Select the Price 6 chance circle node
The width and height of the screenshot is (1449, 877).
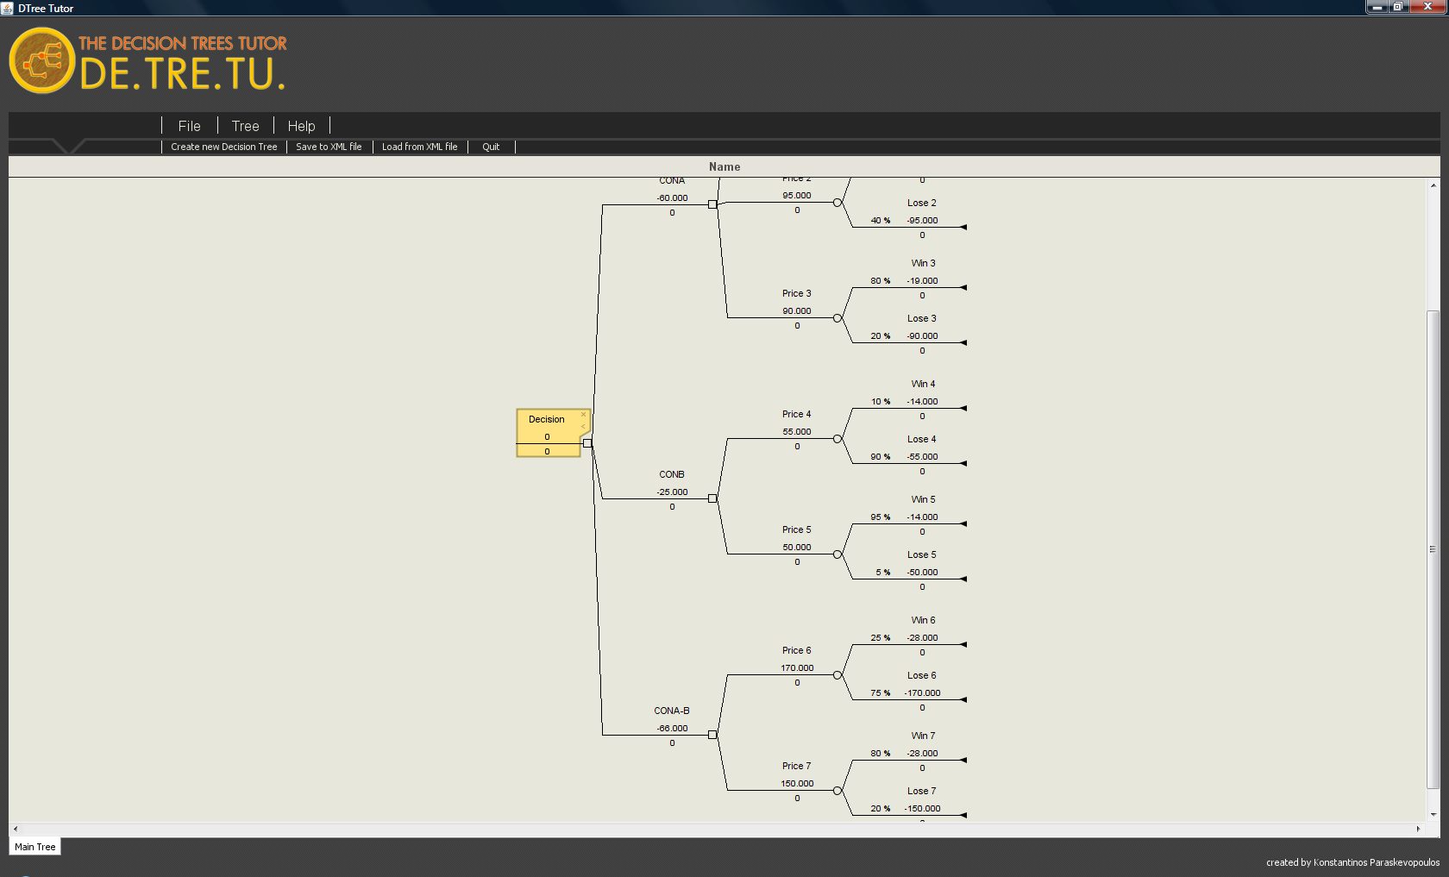point(837,675)
